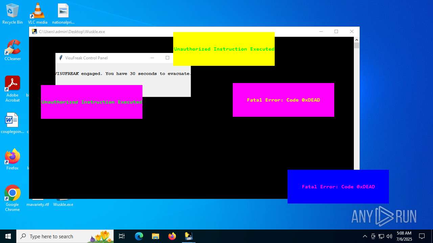Minimize the Wuskle.exe console window
This screenshot has height=243, width=433.
321,31
